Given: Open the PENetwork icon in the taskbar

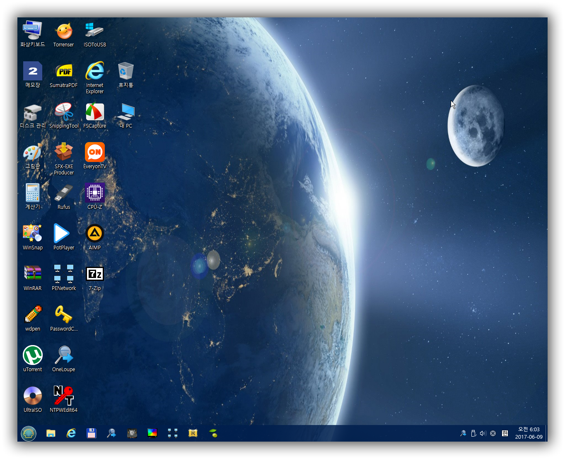Looking at the screenshot, I should [x=172, y=433].
